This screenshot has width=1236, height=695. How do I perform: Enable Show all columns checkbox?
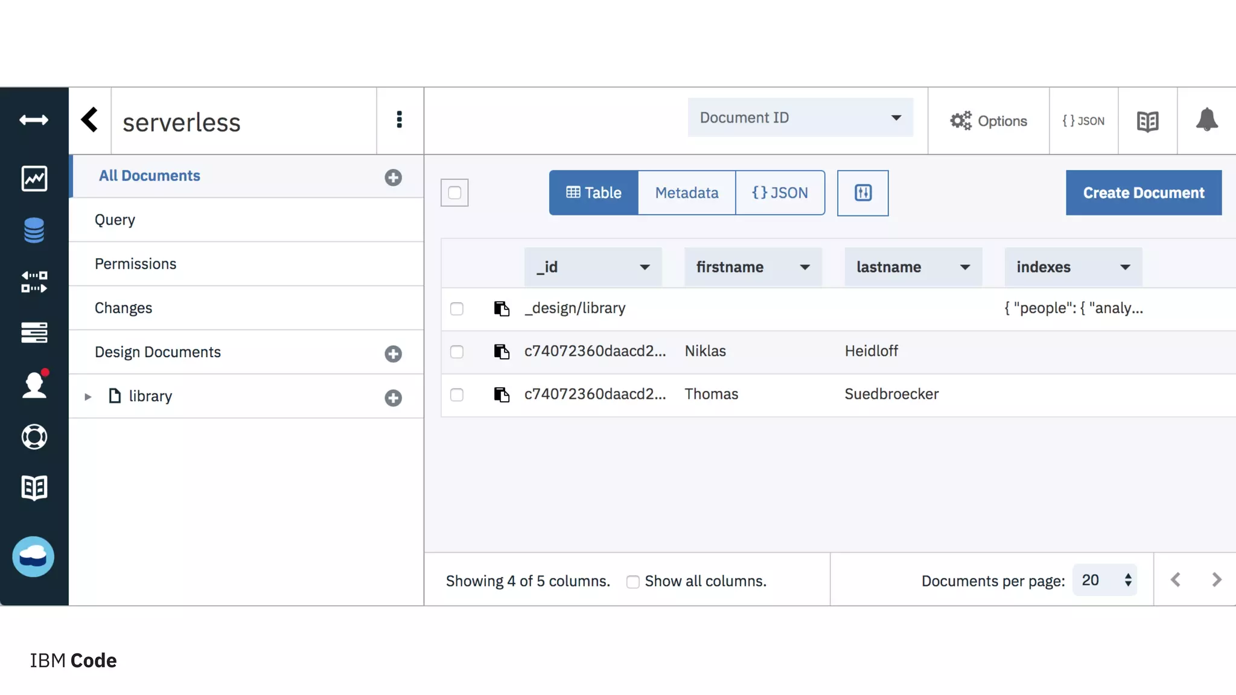tap(632, 582)
